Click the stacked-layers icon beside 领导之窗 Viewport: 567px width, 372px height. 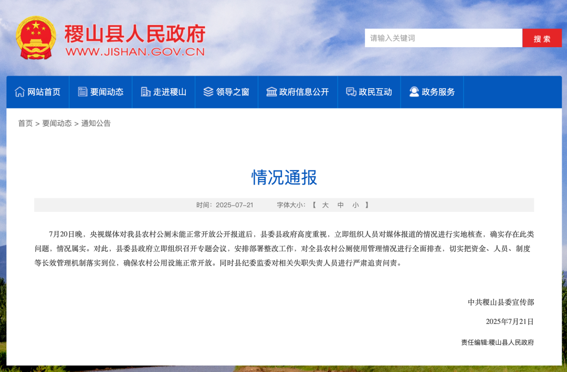click(x=208, y=91)
